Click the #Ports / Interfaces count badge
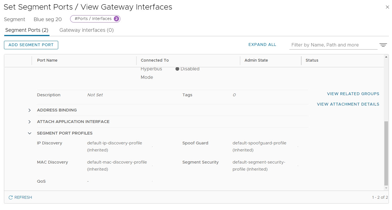The width and height of the screenshot is (392, 210). [x=116, y=19]
